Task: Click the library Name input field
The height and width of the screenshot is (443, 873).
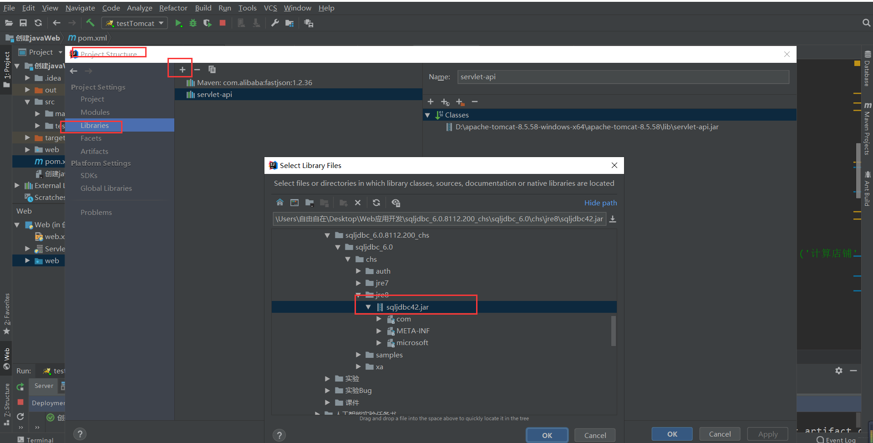Action: (x=623, y=76)
